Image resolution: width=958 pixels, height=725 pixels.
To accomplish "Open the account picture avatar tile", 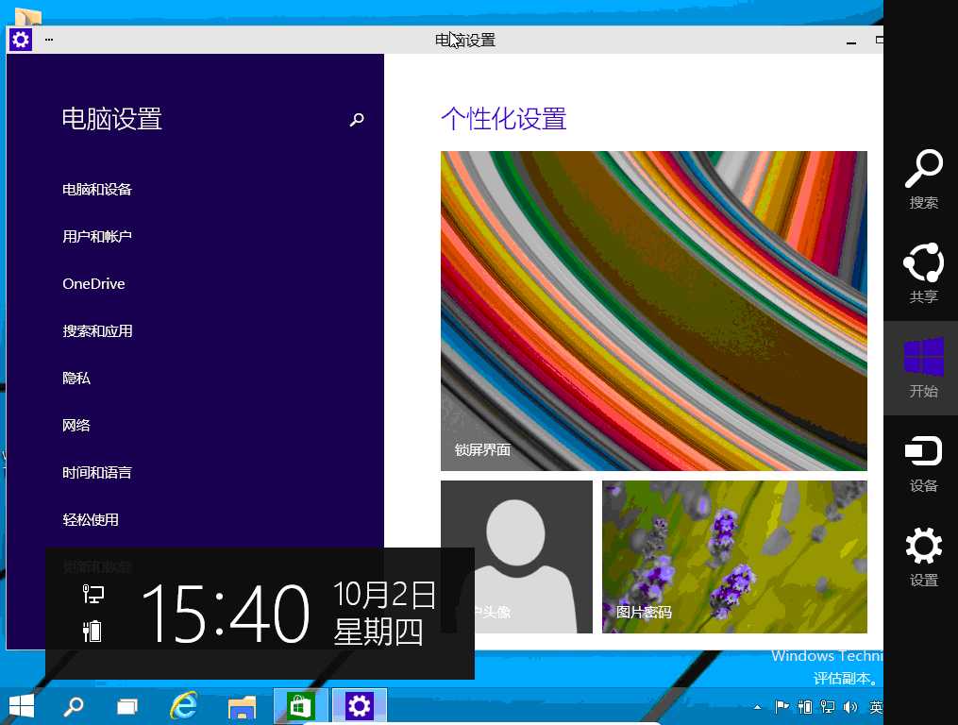I will point(516,556).
